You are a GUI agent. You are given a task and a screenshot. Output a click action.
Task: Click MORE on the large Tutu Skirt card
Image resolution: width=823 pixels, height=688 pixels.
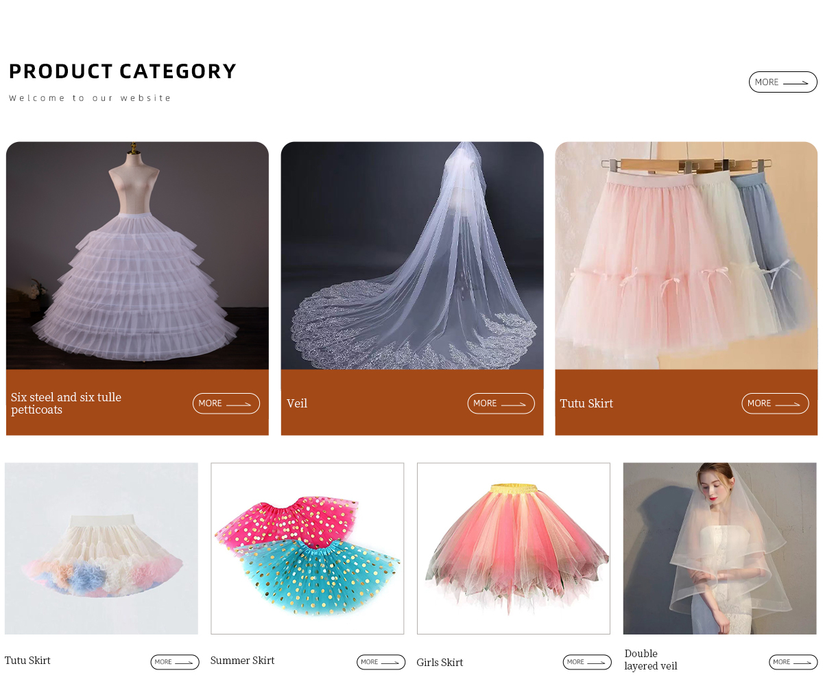(776, 403)
